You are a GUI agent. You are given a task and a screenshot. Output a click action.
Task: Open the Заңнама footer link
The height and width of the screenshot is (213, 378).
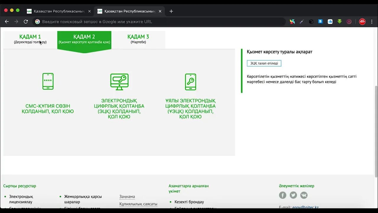click(x=127, y=196)
